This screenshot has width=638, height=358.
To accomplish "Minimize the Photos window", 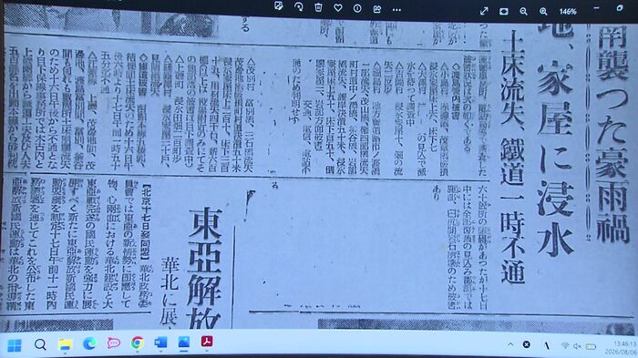I will pos(596,8).
